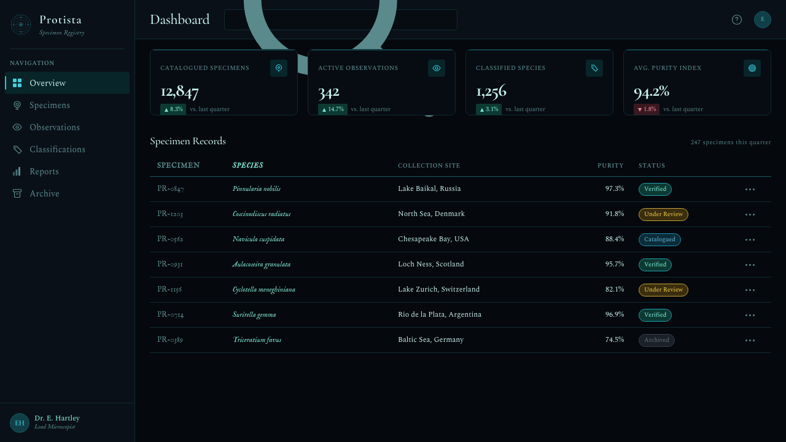Sort table by Status column header

click(652, 166)
